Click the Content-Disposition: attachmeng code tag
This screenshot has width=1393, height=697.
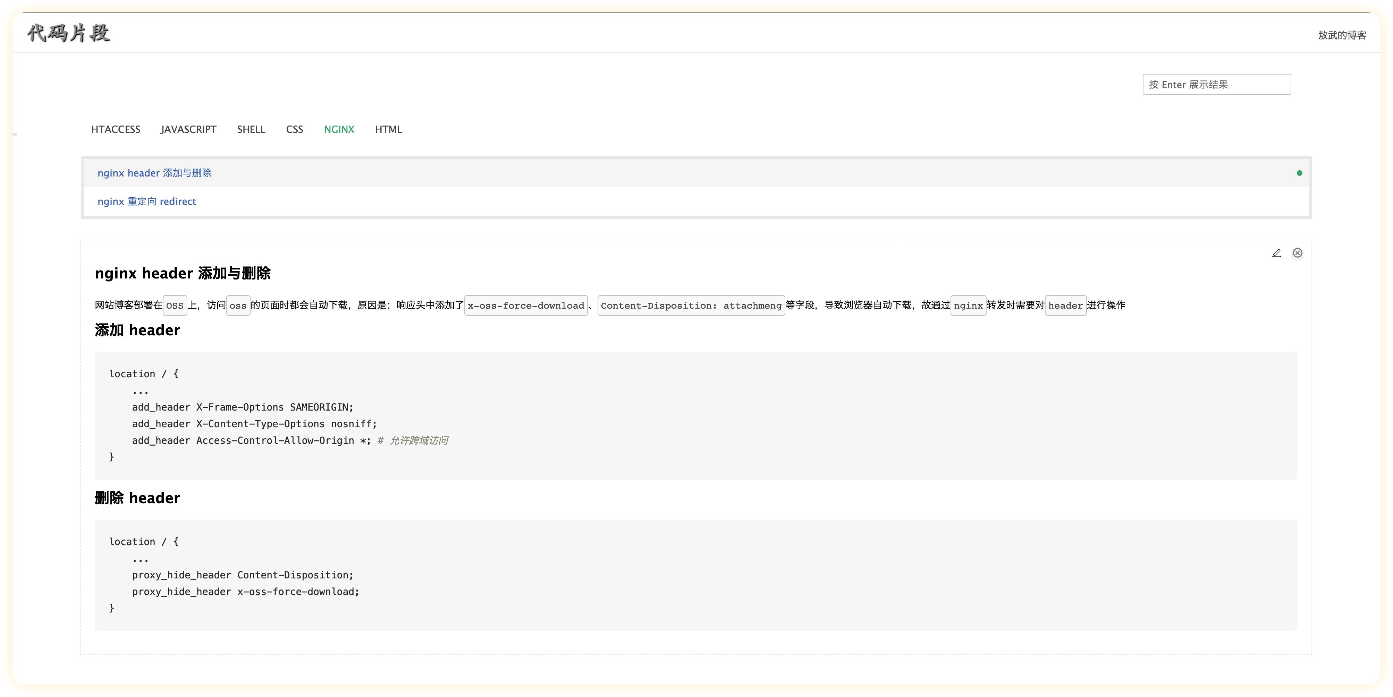point(691,306)
